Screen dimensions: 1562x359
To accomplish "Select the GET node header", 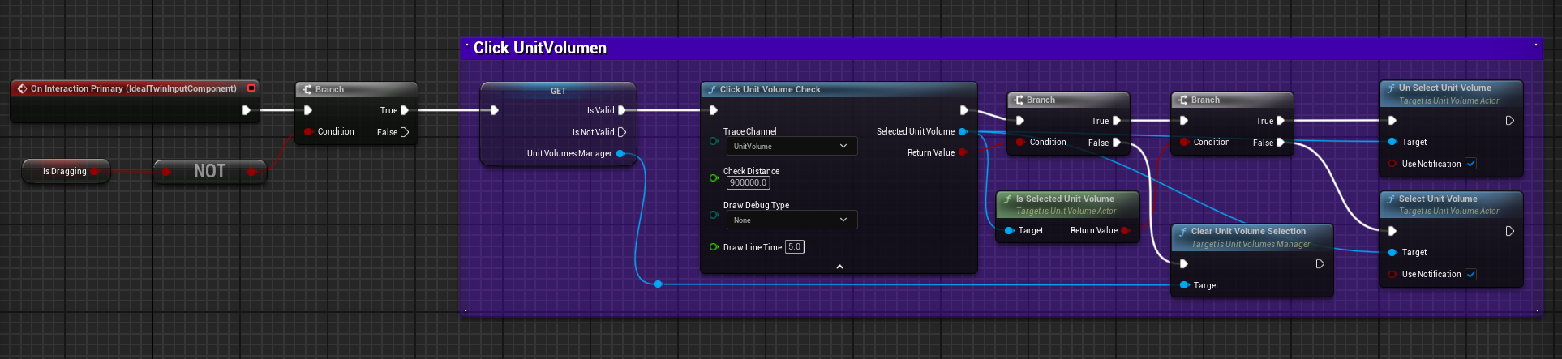I will pos(558,91).
